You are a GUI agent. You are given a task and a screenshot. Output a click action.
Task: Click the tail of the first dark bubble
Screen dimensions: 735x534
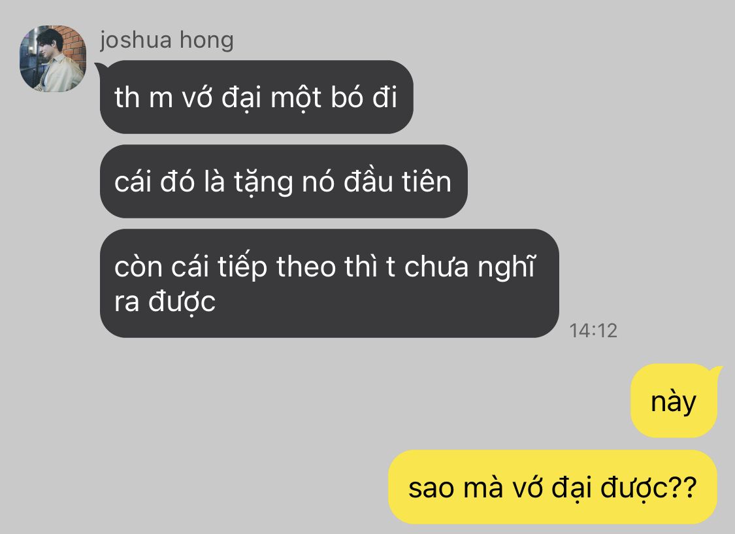(99, 69)
